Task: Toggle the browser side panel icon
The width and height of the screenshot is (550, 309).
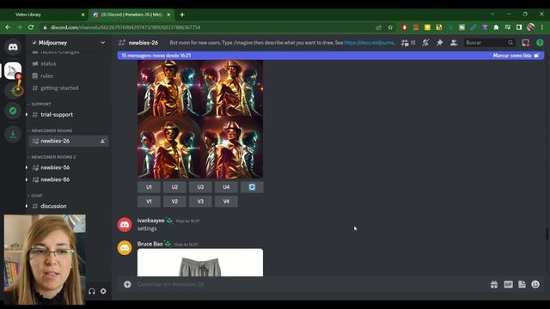Action: pyautogui.click(x=519, y=27)
